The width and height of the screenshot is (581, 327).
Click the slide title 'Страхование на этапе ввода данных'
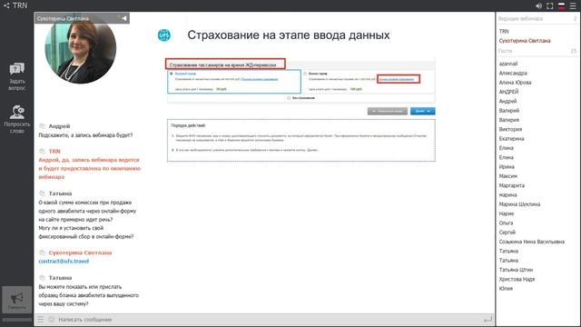(x=289, y=35)
